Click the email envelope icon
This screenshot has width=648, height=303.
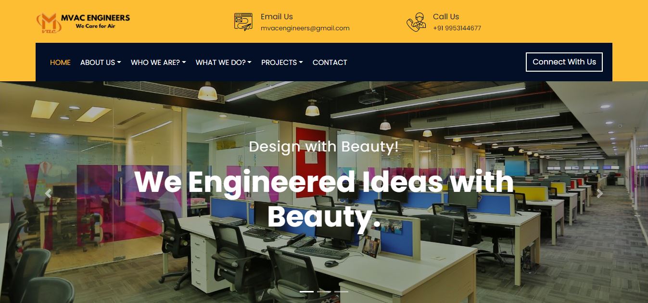pyautogui.click(x=243, y=22)
